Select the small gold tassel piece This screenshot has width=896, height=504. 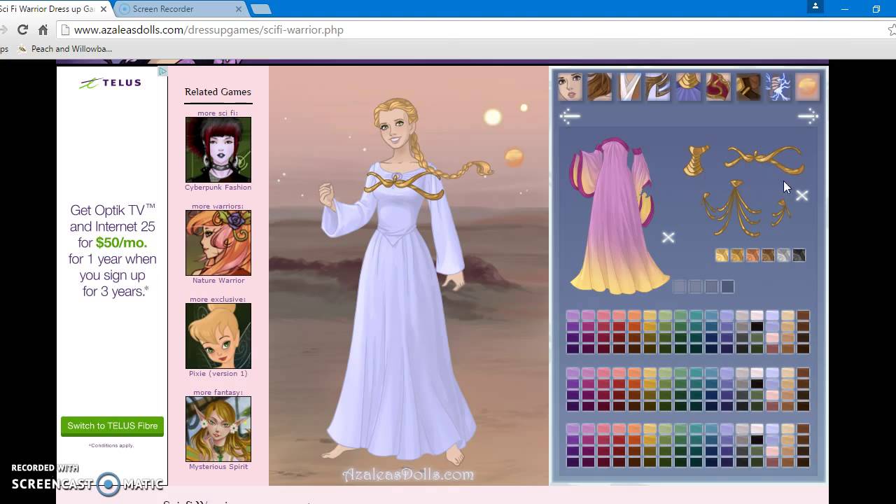pos(780,212)
